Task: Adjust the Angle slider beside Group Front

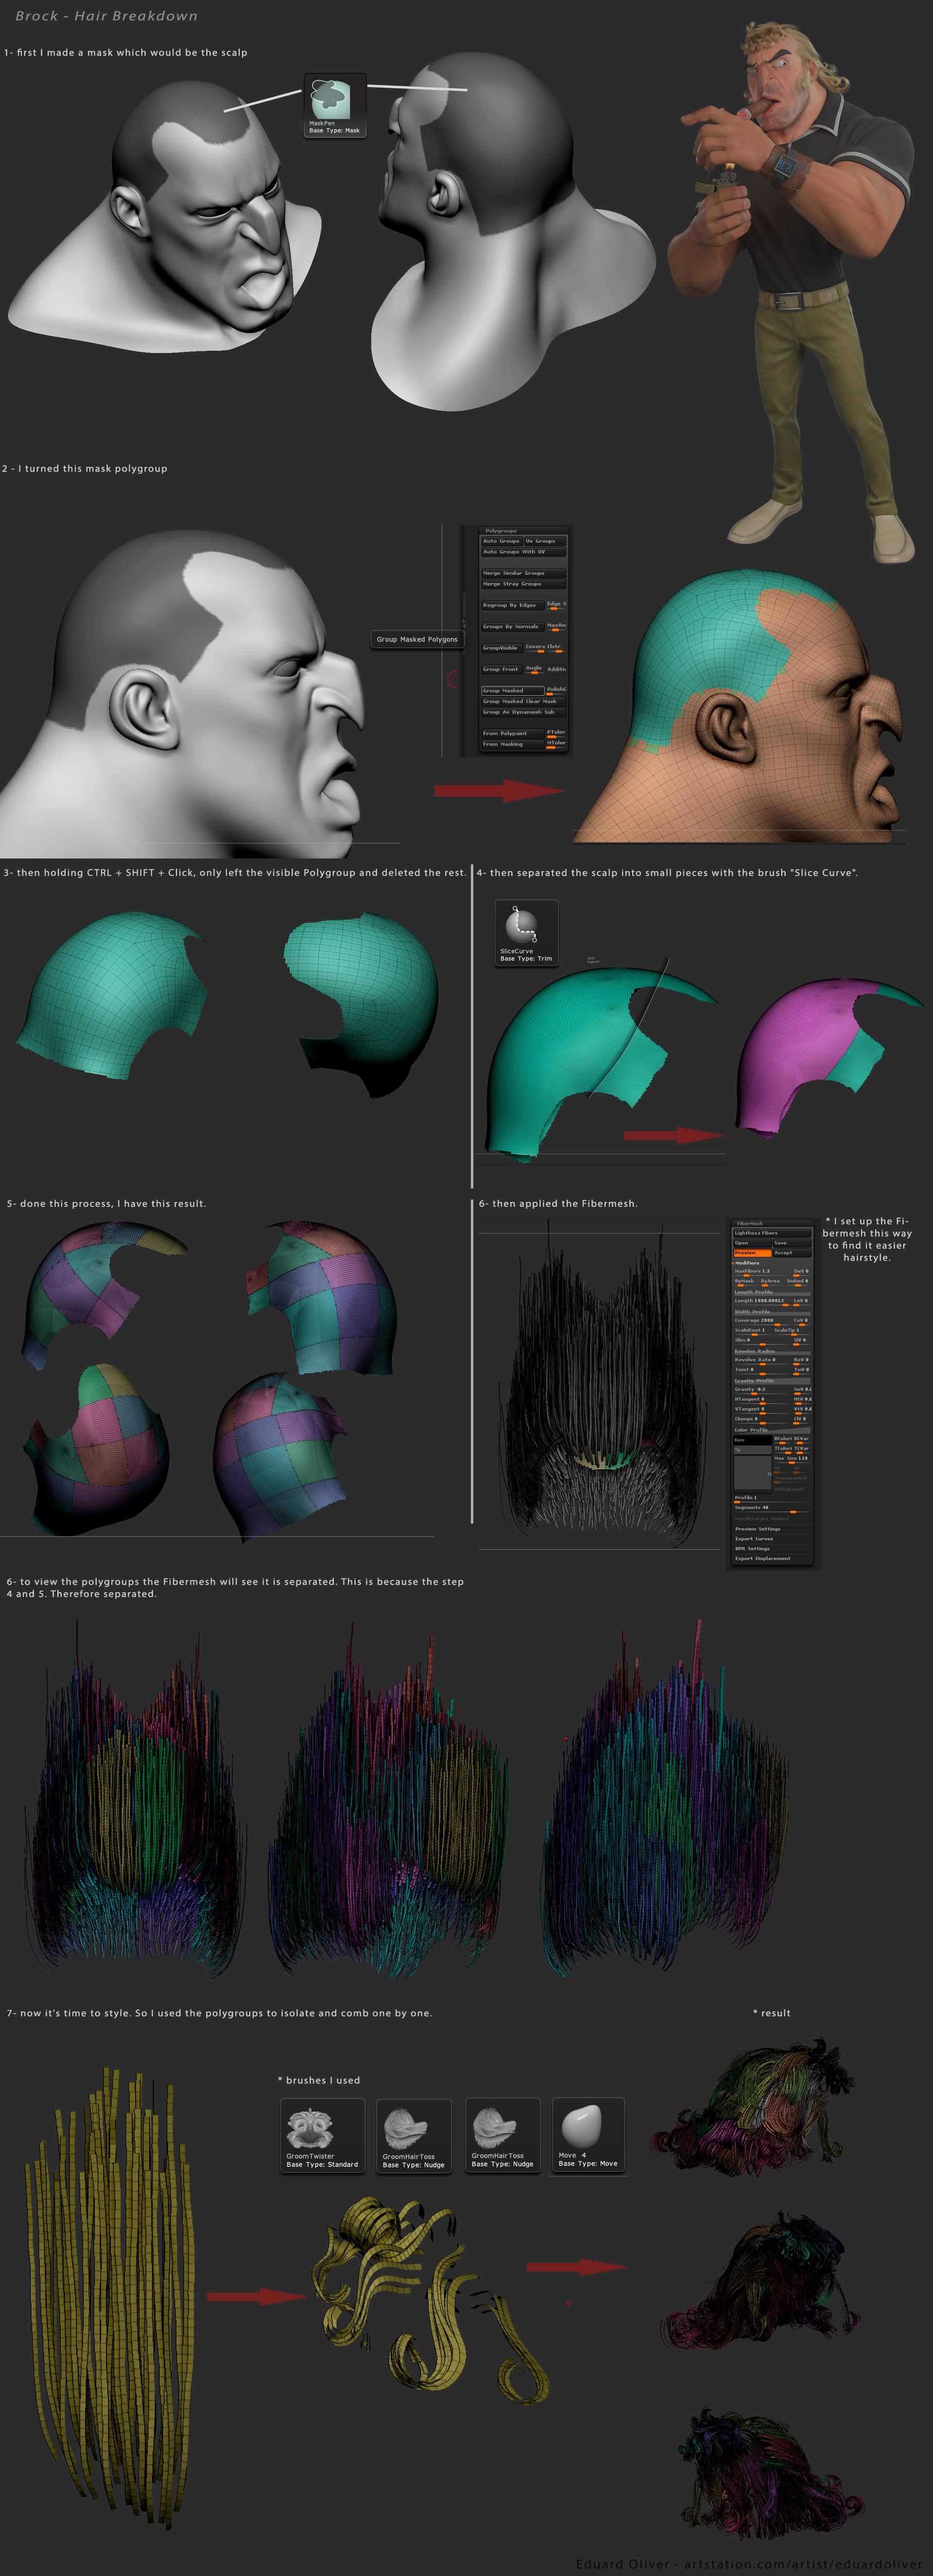Action: pos(535,670)
